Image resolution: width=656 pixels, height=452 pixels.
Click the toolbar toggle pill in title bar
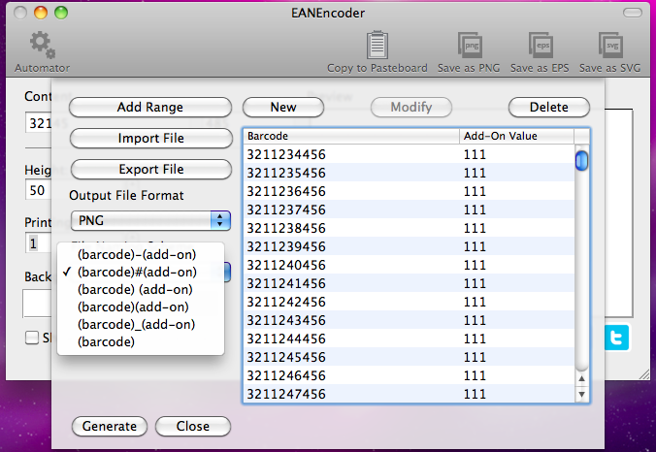[633, 13]
